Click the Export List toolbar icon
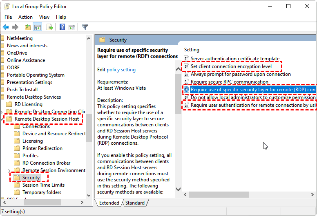Viewport: 317px width, 216px height. coord(49,27)
